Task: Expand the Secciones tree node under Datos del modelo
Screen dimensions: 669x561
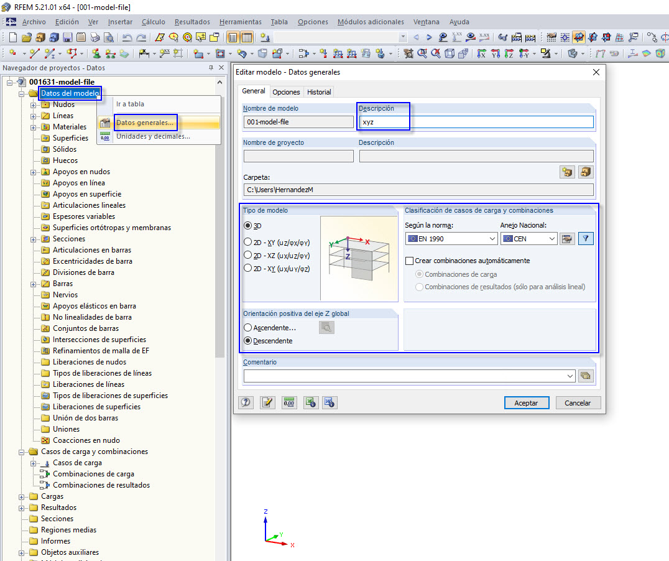Action: click(34, 239)
